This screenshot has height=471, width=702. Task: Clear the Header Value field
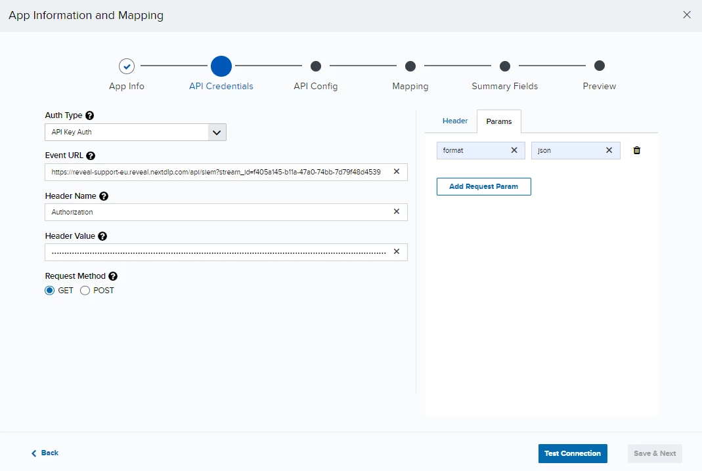point(396,251)
